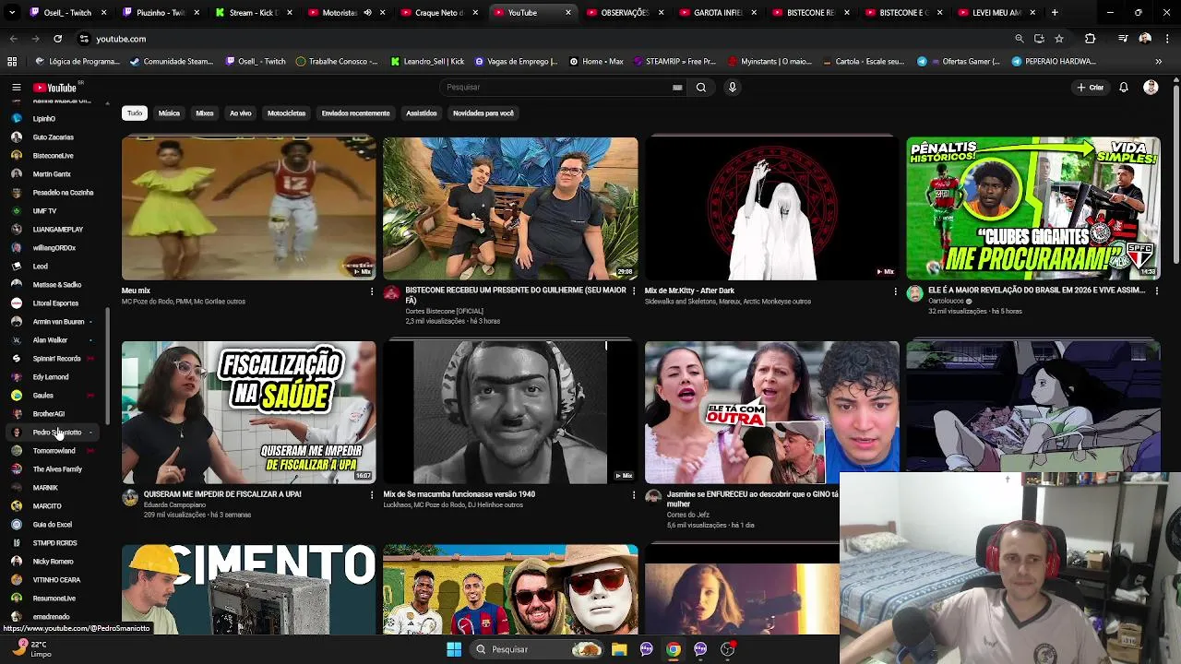This screenshot has width=1181, height=664.
Task: Open Tomorrowland subscription in sidebar
Action: coord(54,451)
